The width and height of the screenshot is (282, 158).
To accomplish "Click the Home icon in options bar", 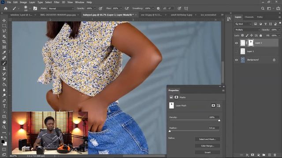I will tap(6, 8).
